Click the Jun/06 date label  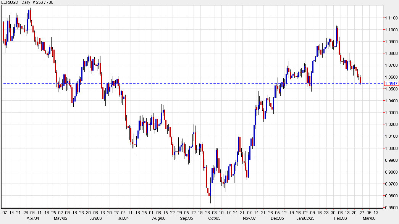(x=96, y=218)
